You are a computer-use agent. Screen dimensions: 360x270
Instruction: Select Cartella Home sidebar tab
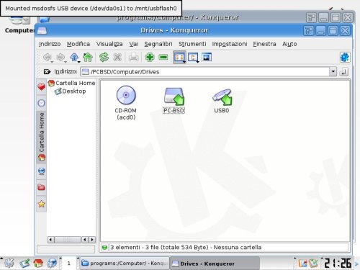tap(42, 137)
